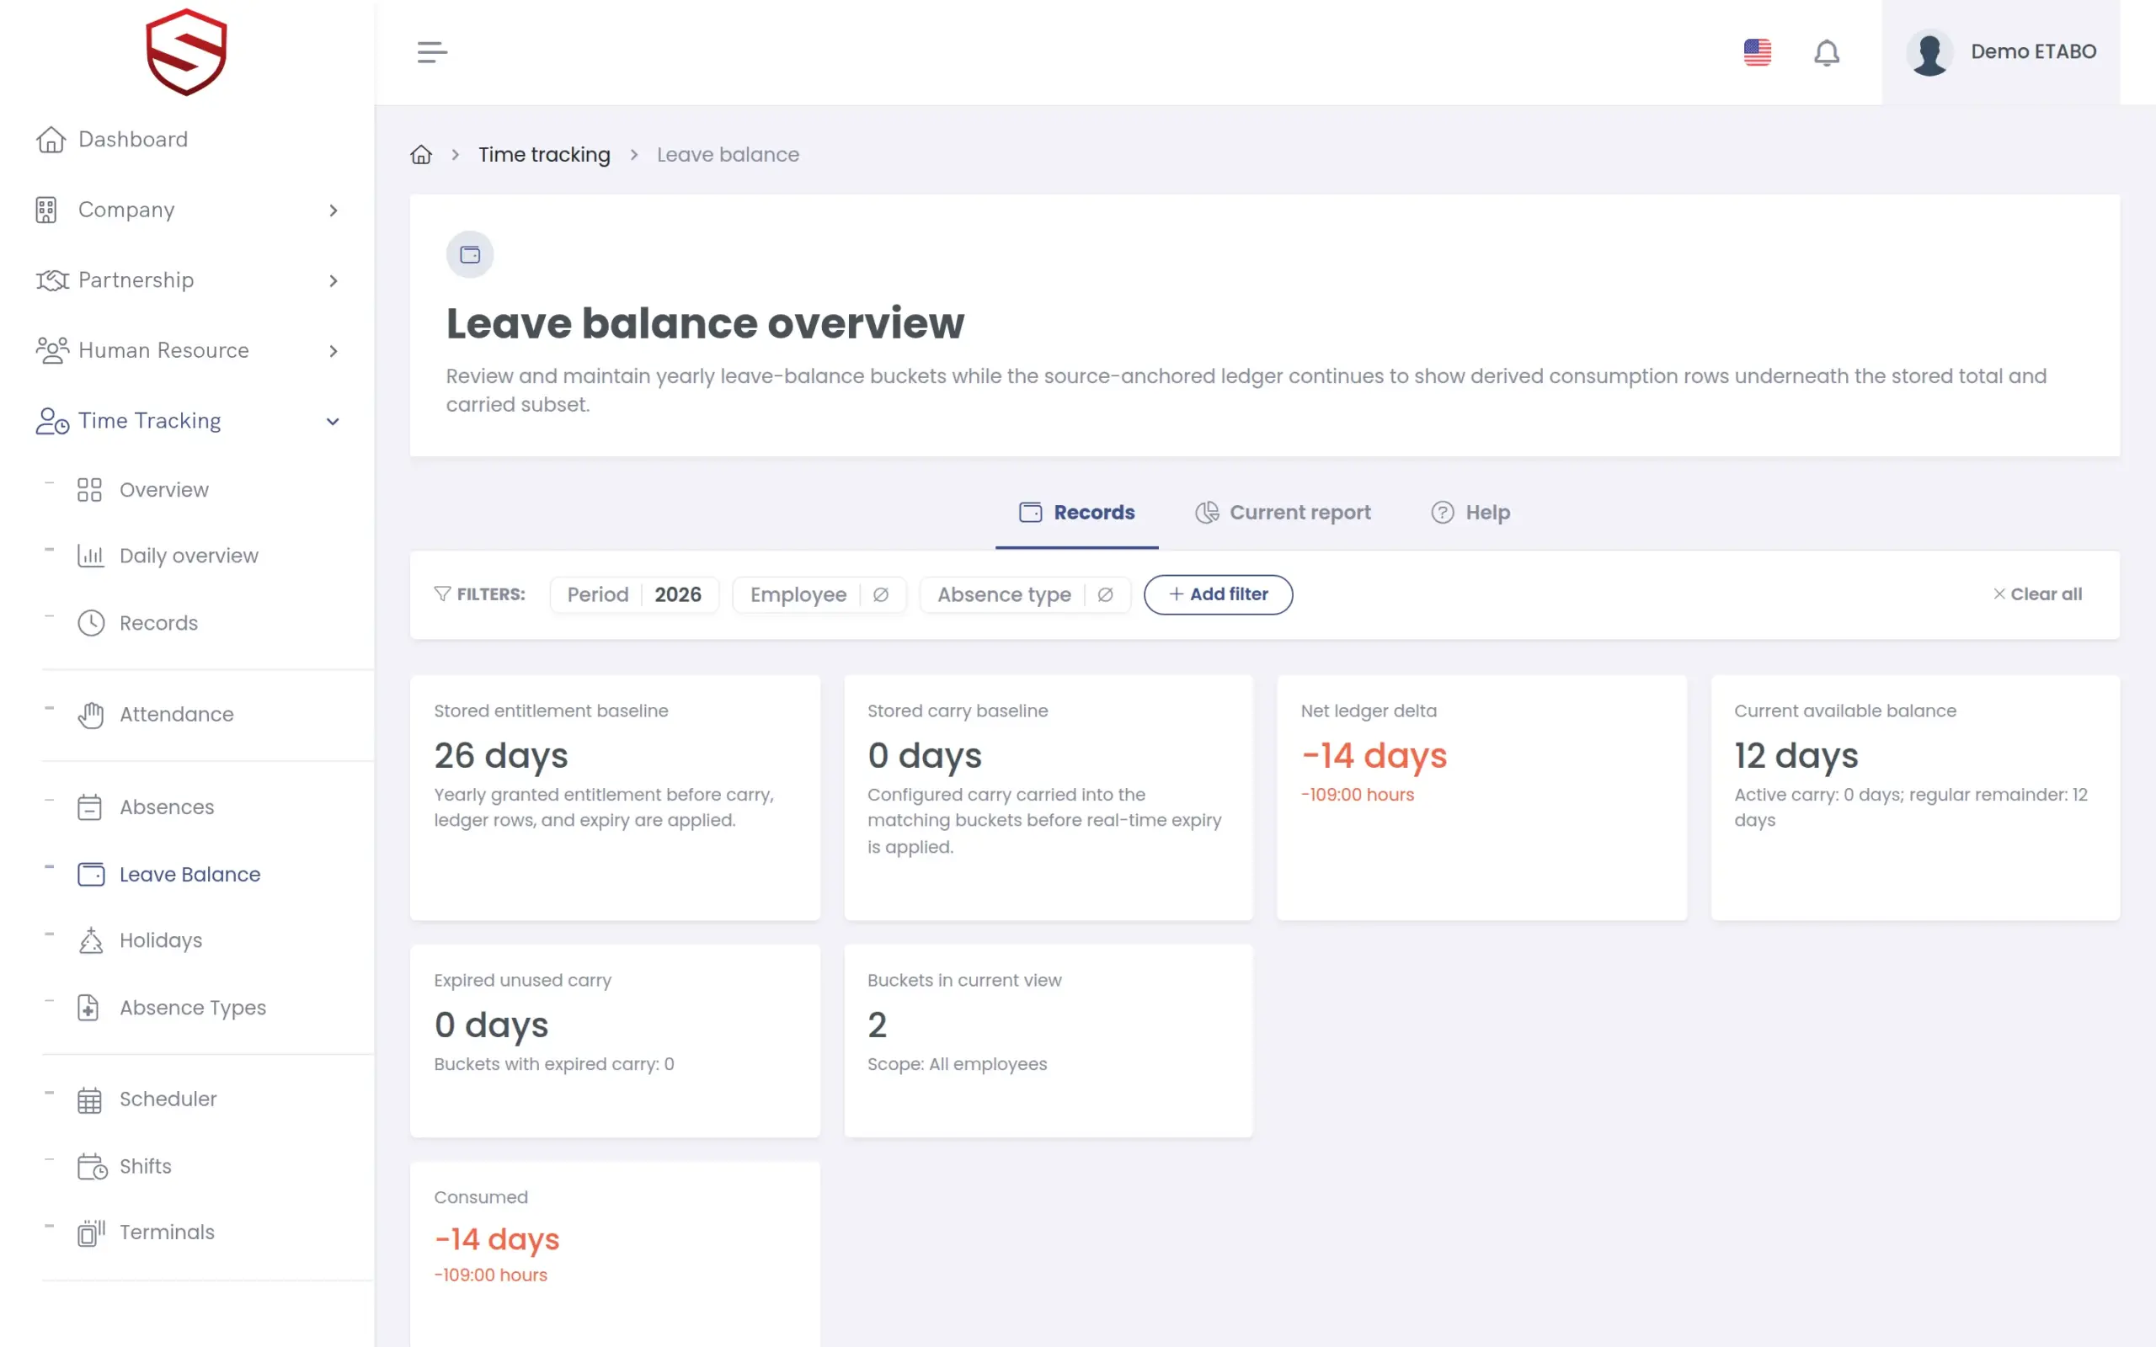Select the Current available balance card
The image size is (2156, 1347).
(x=1915, y=797)
